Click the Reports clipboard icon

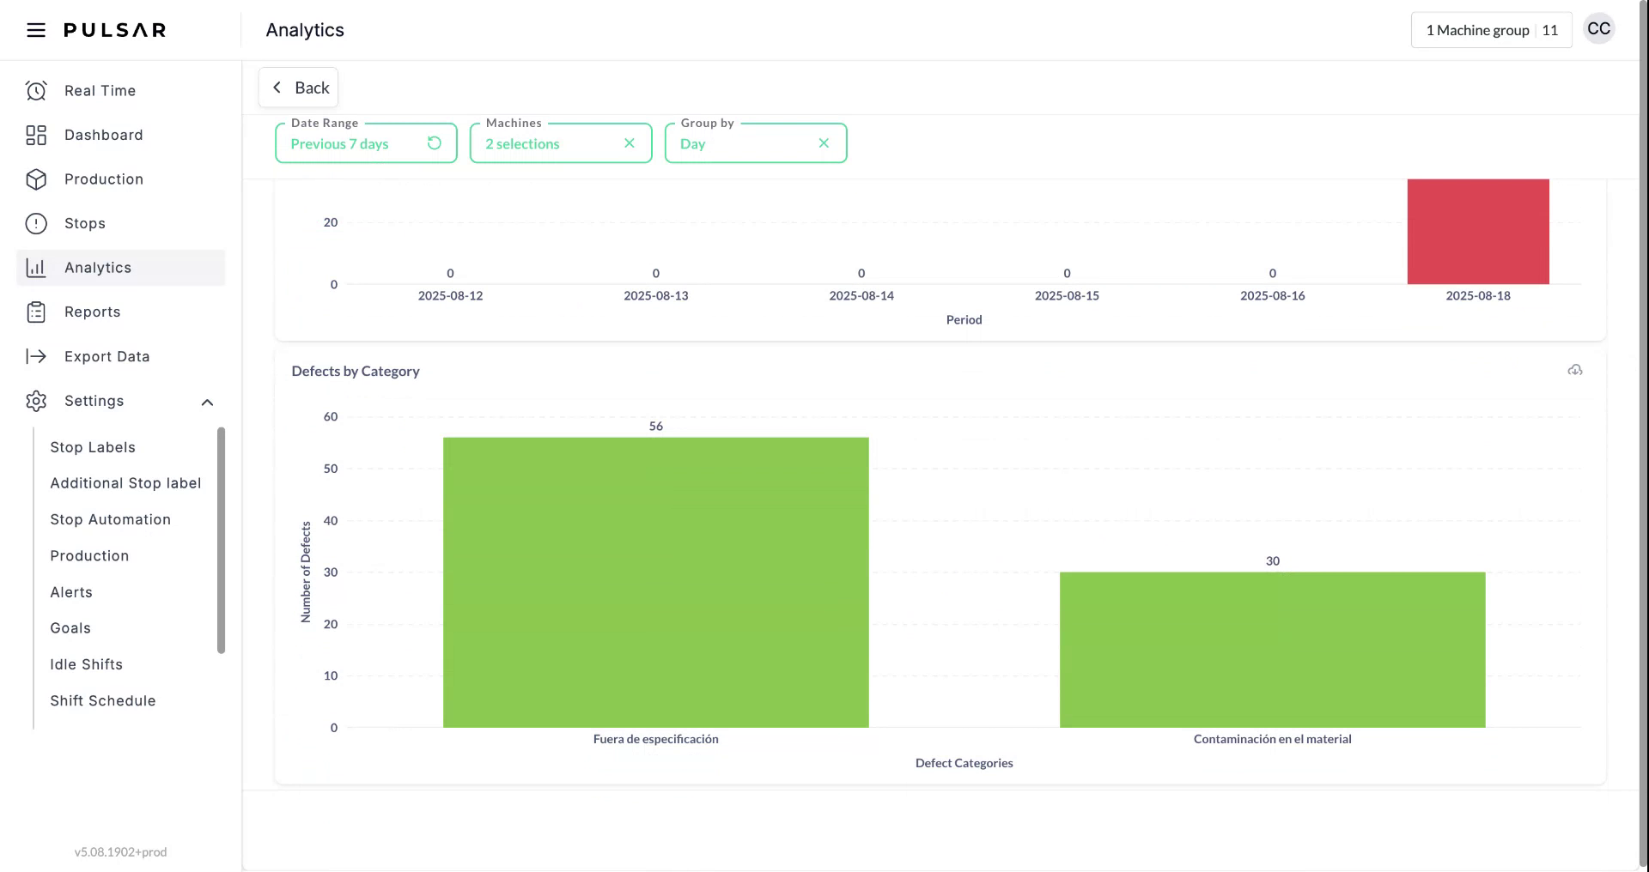coord(36,312)
